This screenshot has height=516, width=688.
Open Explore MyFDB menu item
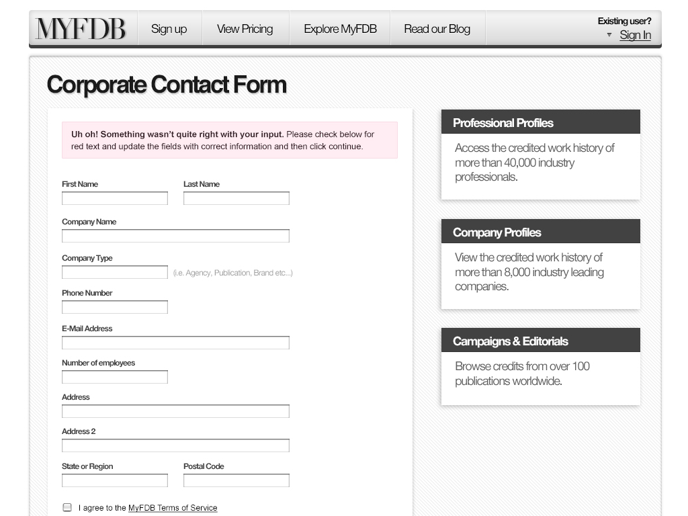tap(340, 29)
